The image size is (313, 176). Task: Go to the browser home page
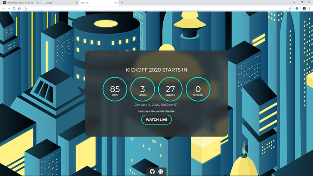[x=19, y=8]
